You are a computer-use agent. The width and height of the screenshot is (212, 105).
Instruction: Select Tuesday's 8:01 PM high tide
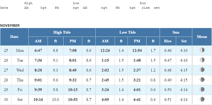(73, 60)
